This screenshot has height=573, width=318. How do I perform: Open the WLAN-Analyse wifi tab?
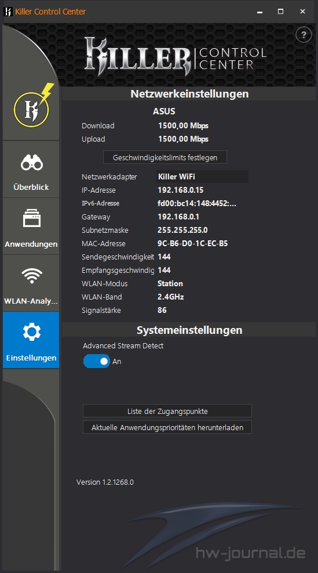pos(31,283)
